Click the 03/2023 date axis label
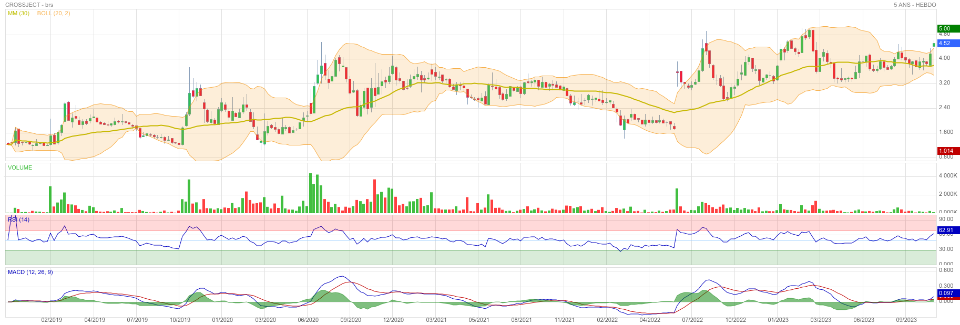This screenshot has width=960, height=325. pos(821,320)
